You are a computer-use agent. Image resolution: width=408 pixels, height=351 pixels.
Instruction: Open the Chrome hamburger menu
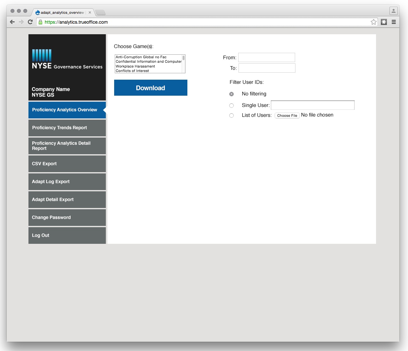pyautogui.click(x=394, y=22)
